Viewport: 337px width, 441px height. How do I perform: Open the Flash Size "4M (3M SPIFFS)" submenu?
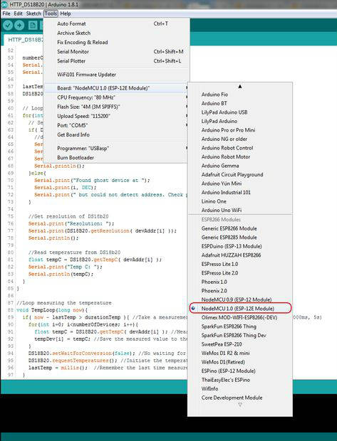[x=116, y=107]
